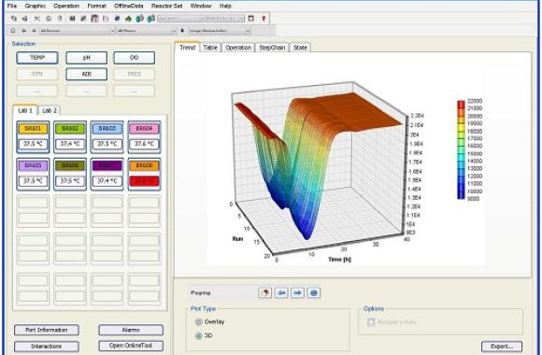Open the All Phases dropdown
This screenshot has width=542, height=355.
[147, 31]
